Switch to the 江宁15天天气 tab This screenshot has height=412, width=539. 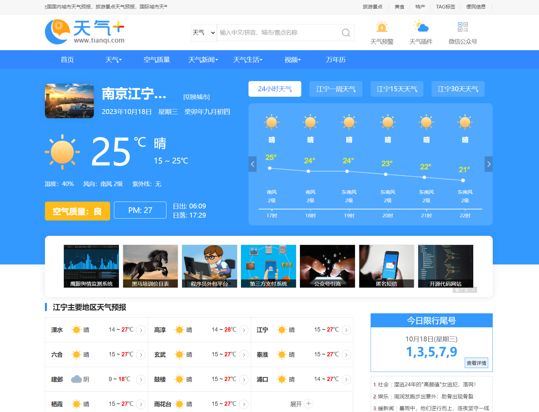tap(397, 89)
